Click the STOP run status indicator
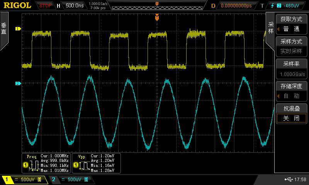The width and height of the screenshot is (309, 185). 45,6
